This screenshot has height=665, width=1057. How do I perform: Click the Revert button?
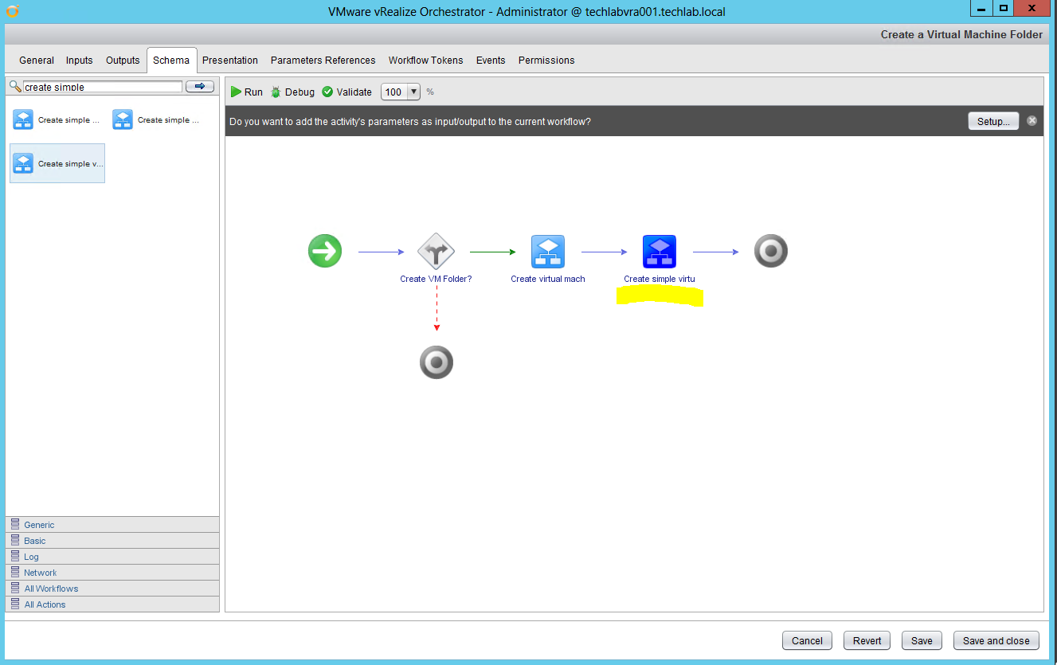[867, 640]
